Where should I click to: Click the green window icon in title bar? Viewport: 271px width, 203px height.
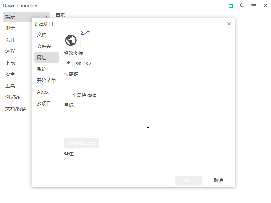pyautogui.click(x=231, y=6)
